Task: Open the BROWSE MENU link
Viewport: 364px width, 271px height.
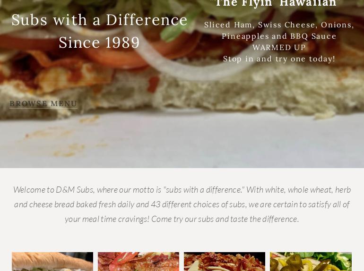Action: pyautogui.click(x=43, y=103)
